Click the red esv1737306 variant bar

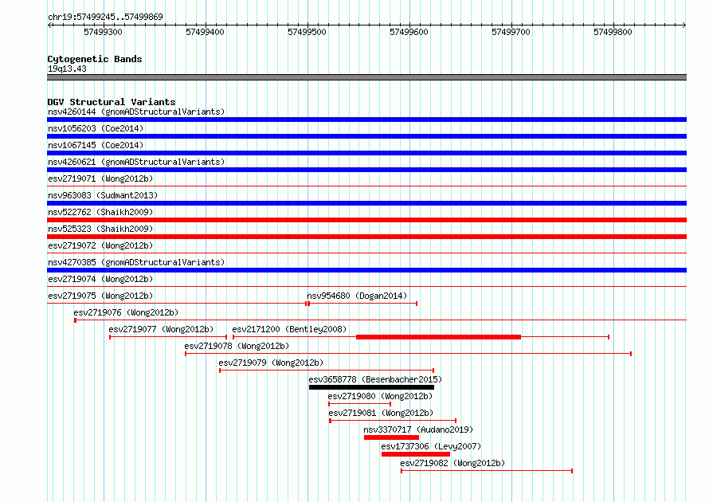[416, 454]
